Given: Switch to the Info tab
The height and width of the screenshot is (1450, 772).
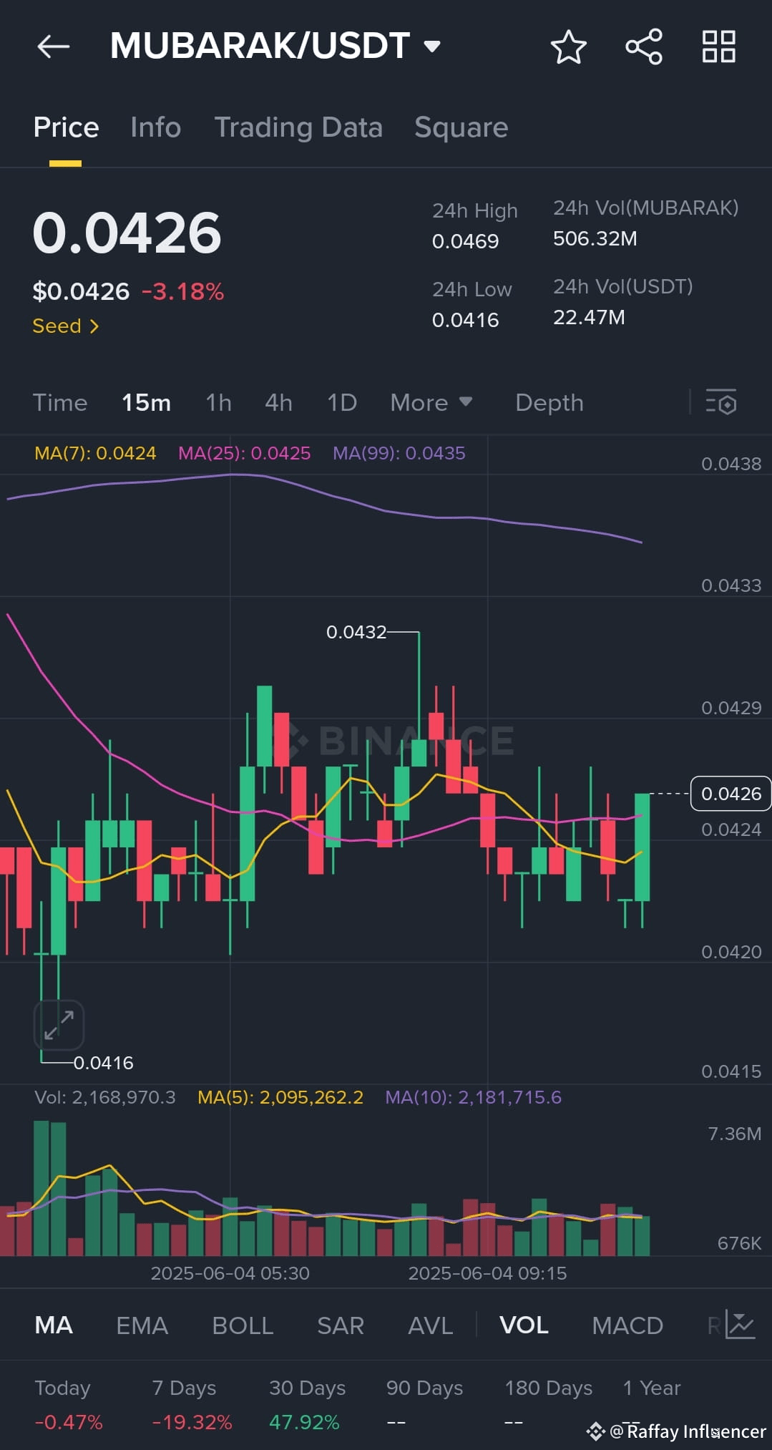Looking at the screenshot, I should pyautogui.click(x=156, y=127).
